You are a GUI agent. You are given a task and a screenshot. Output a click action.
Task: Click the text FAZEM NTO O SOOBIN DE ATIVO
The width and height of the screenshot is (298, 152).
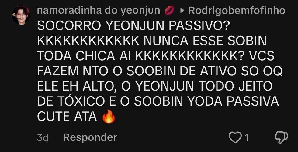(137, 71)
